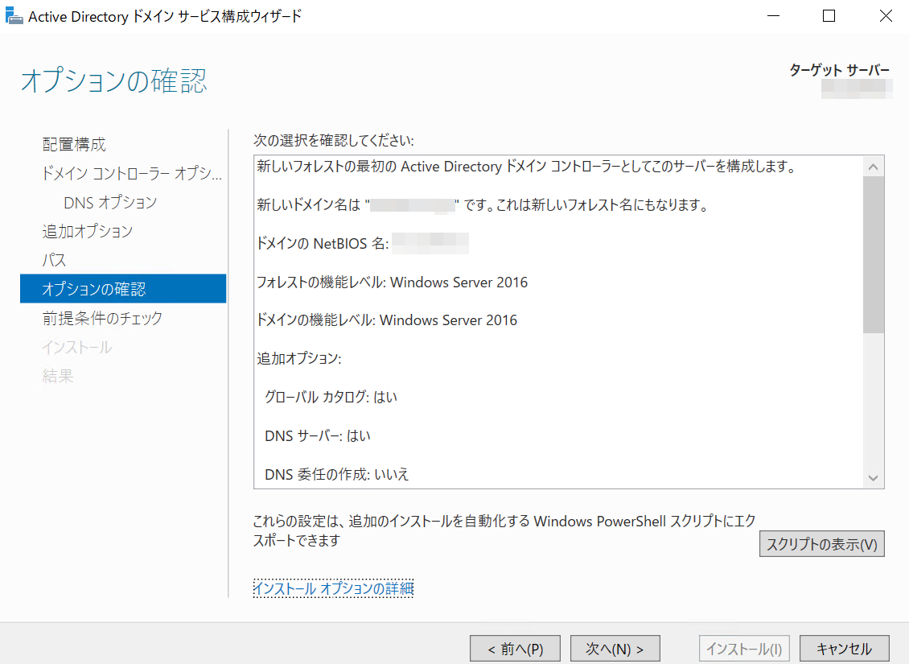Close the wizard window
This screenshot has height=664, width=909.
(885, 16)
